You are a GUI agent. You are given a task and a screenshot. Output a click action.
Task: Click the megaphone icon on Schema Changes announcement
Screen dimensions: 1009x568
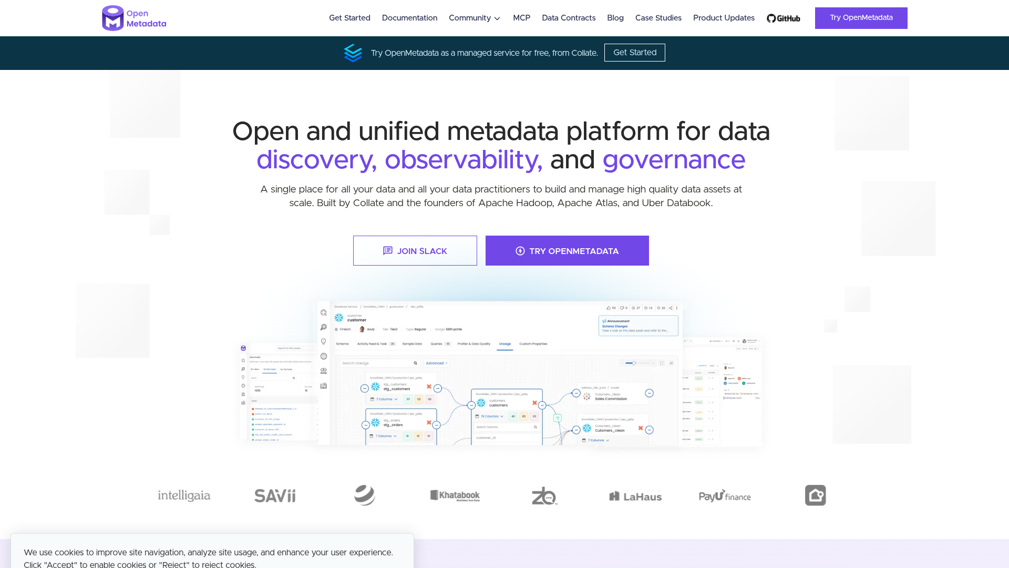pos(603,321)
